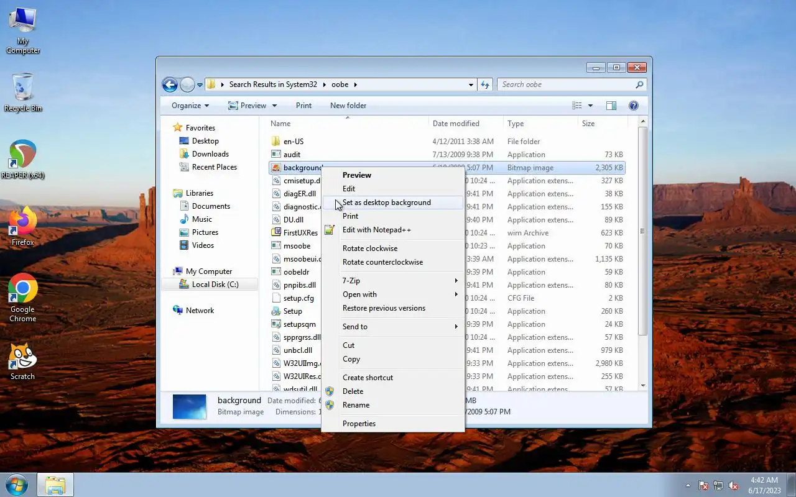Choose Rotate clockwise
This screenshot has width=796, height=497.
tap(393, 248)
